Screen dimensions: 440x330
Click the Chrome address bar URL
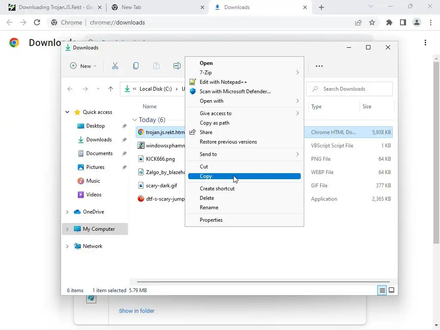click(x=117, y=22)
